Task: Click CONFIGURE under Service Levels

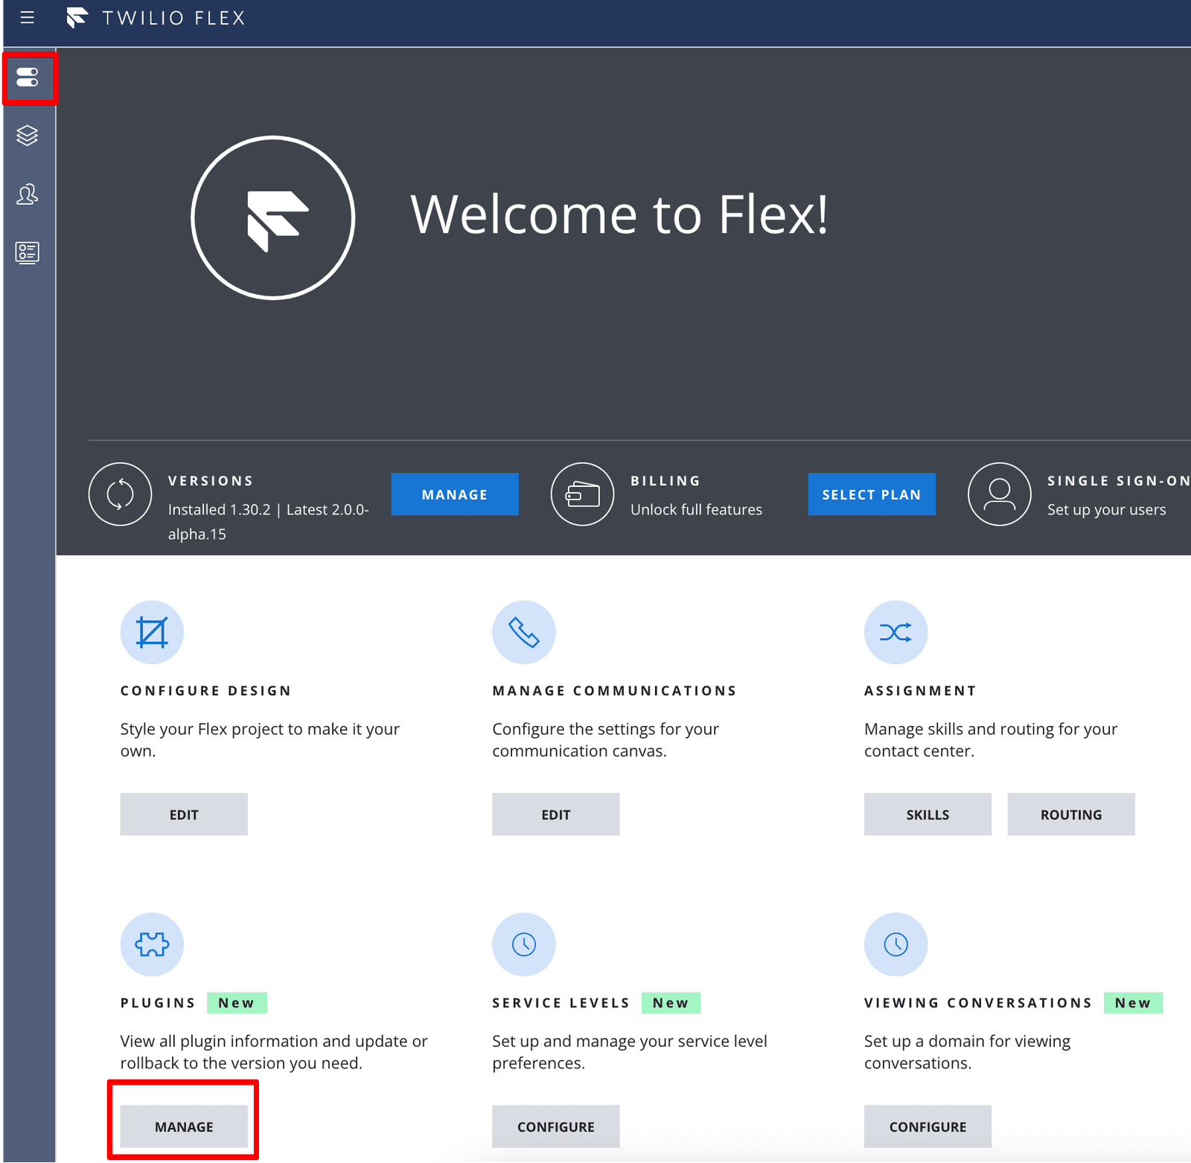Action: pos(555,1126)
